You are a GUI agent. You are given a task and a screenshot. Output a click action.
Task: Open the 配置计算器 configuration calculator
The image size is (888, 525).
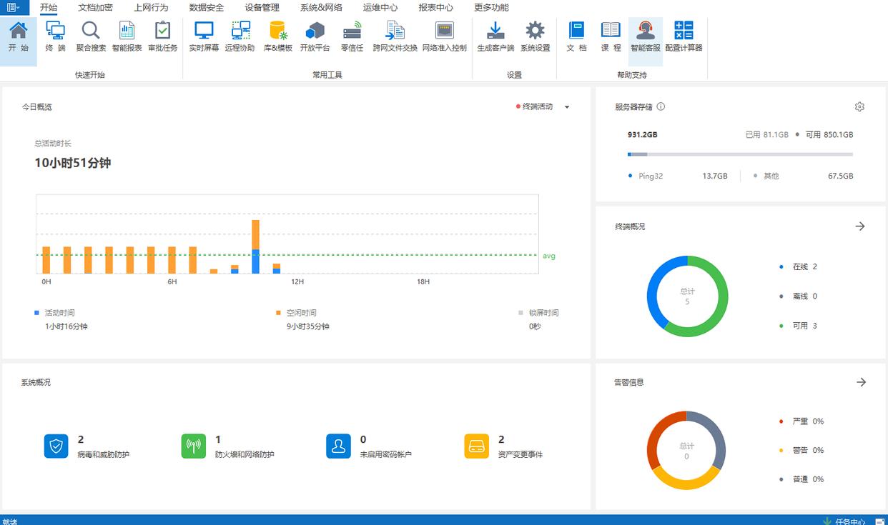tap(684, 36)
